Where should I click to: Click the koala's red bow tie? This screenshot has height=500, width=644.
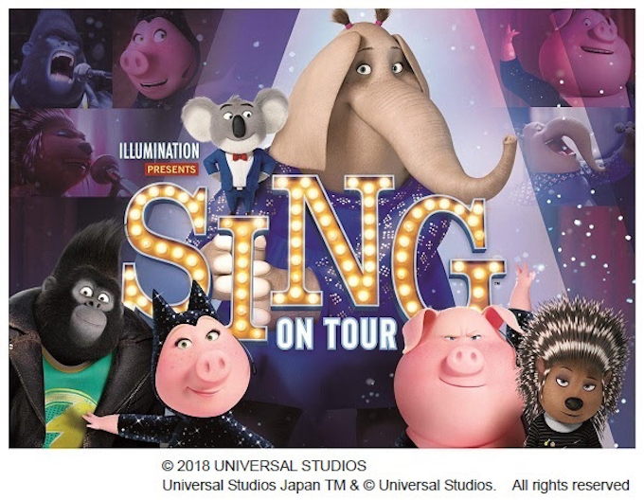(x=240, y=157)
